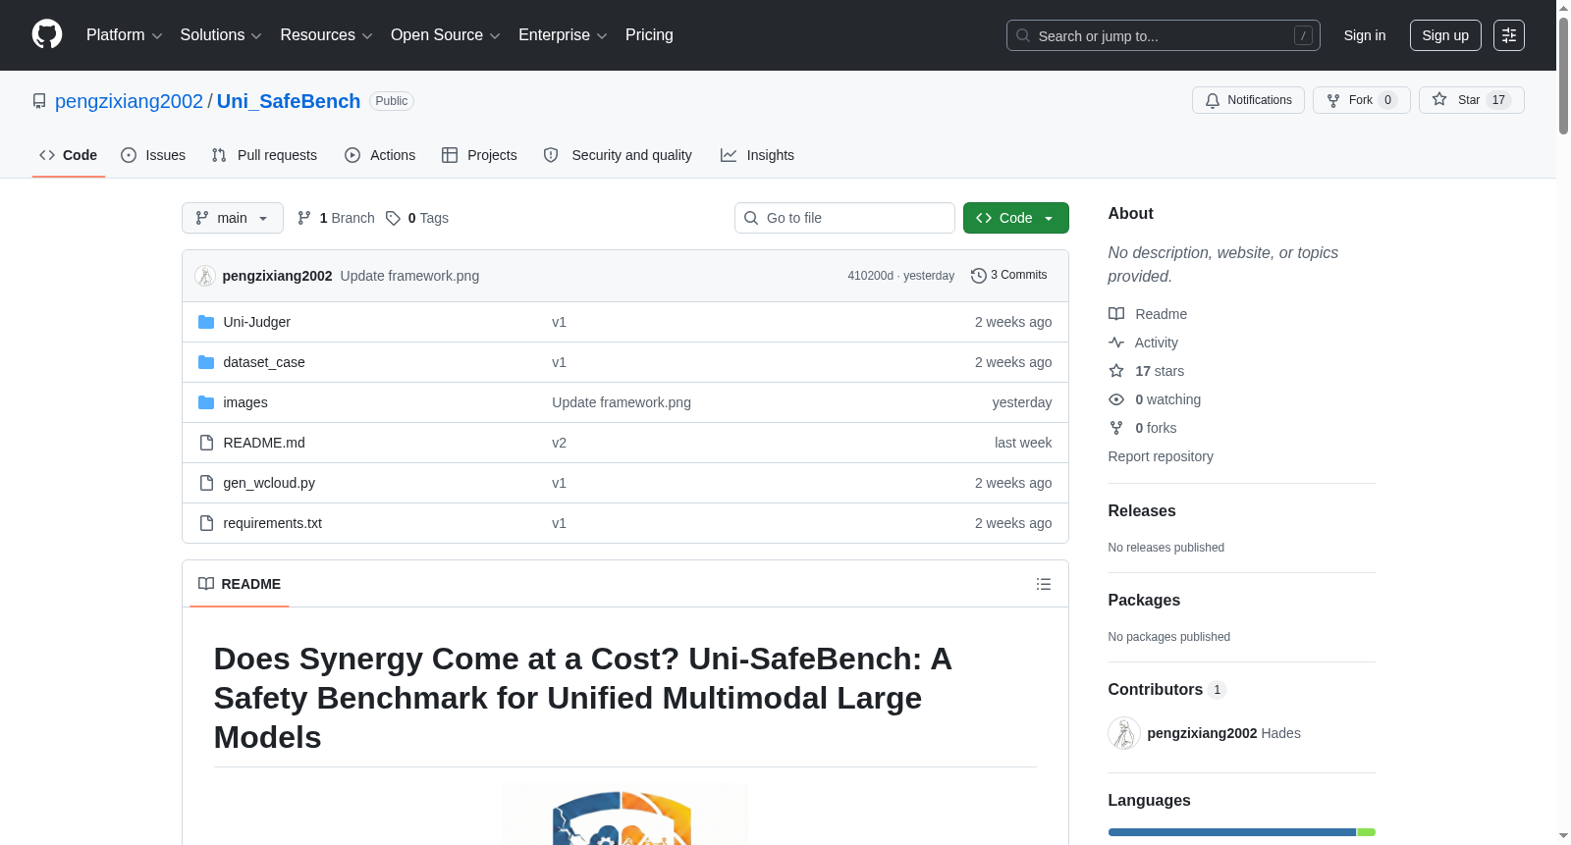This screenshot has height=845, width=1571.
Task: Click the v2 commit message for README.md
Action: point(559,443)
